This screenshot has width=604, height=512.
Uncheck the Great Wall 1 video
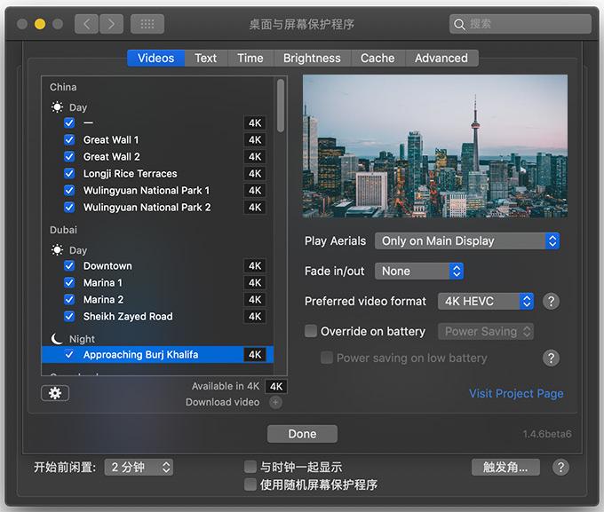[69, 139]
